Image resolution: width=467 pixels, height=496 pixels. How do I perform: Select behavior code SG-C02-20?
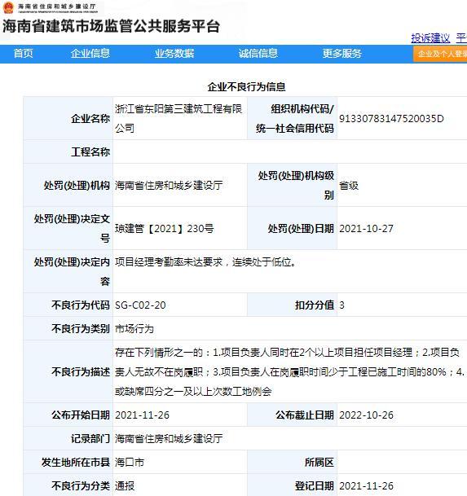tap(140, 305)
